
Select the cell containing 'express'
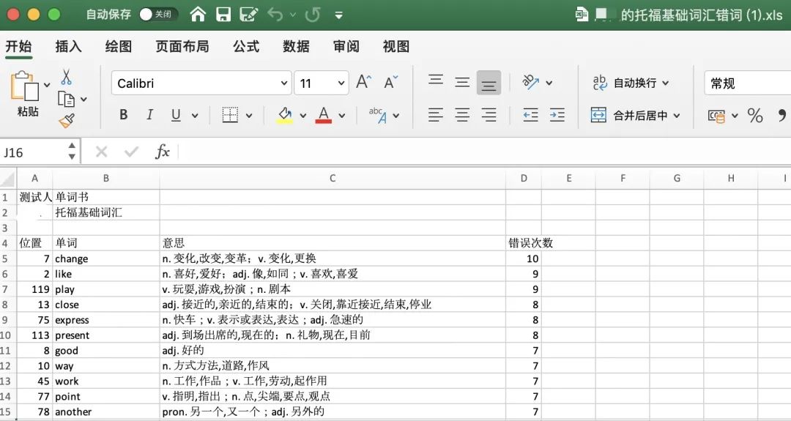pos(106,320)
